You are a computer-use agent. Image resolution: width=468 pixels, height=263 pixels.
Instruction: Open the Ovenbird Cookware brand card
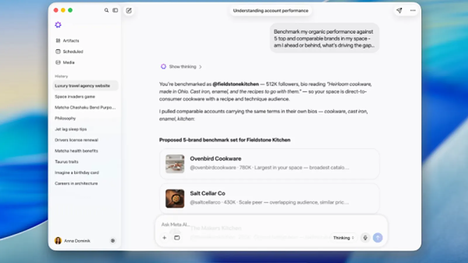click(x=269, y=164)
